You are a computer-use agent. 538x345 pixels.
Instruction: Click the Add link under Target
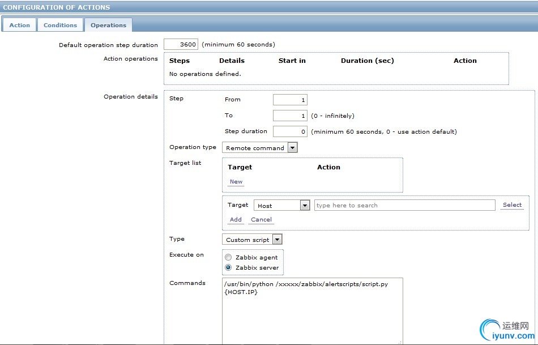tap(236, 220)
